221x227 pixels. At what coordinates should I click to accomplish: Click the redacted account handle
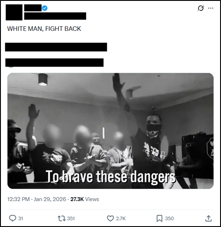(x=55, y=16)
